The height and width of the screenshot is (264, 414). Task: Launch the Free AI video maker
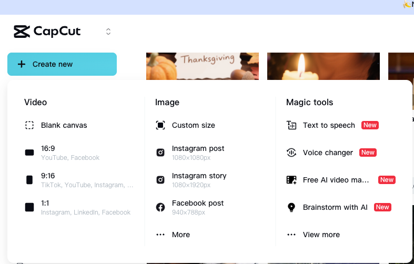tap(336, 180)
